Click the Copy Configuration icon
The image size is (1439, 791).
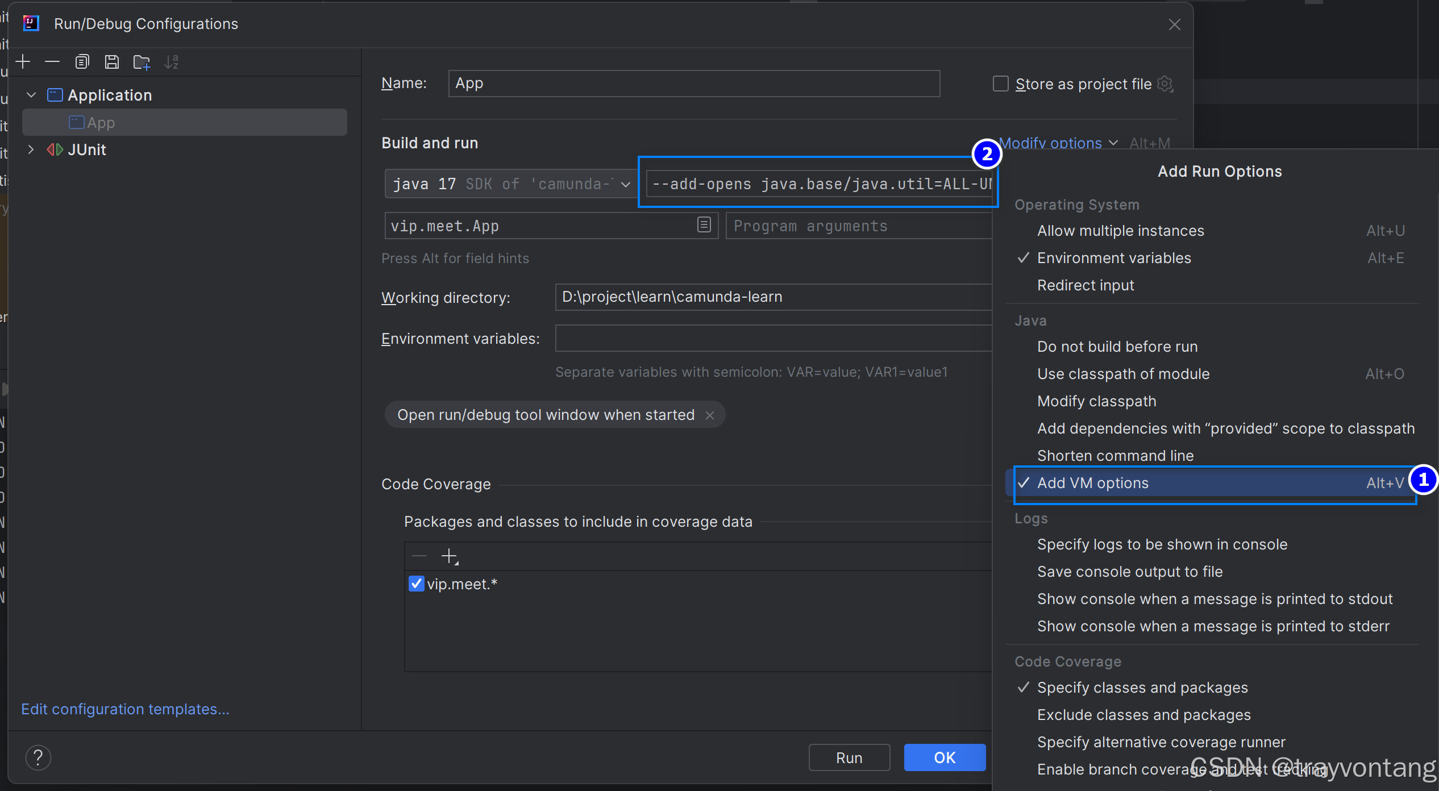(x=83, y=61)
